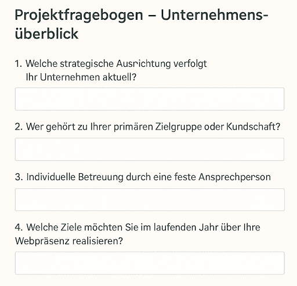Click the answer field for strategische Ausrichtung question
The width and height of the screenshot is (297, 286).
(x=150, y=99)
